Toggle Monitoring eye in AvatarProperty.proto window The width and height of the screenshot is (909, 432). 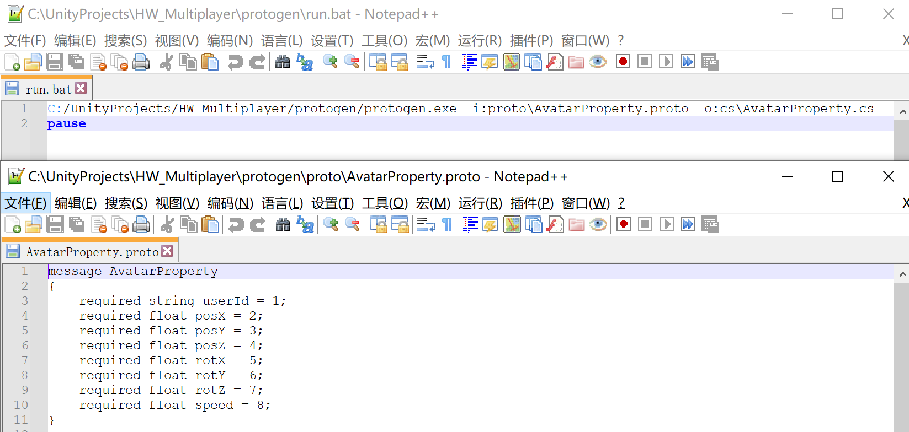click(x=598, y=224)
